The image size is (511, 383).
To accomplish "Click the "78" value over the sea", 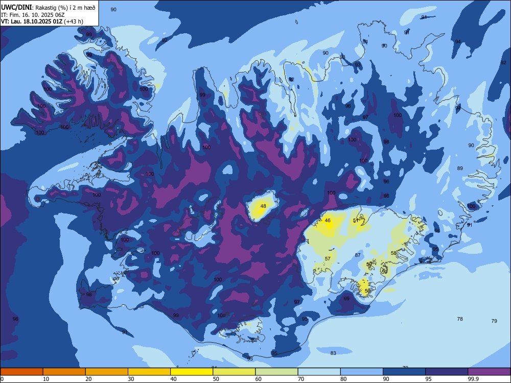I will click(460, 319).
